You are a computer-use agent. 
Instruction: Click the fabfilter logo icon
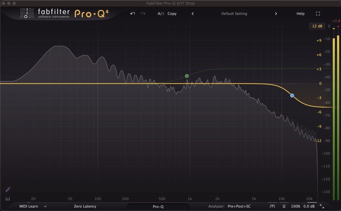point(27,13)
